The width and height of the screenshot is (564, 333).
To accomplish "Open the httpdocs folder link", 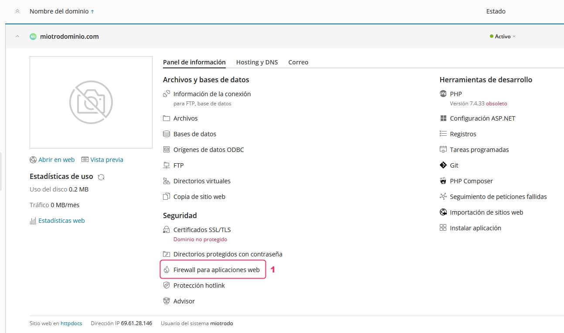I will pyautogui.click(x=71, y=323).
